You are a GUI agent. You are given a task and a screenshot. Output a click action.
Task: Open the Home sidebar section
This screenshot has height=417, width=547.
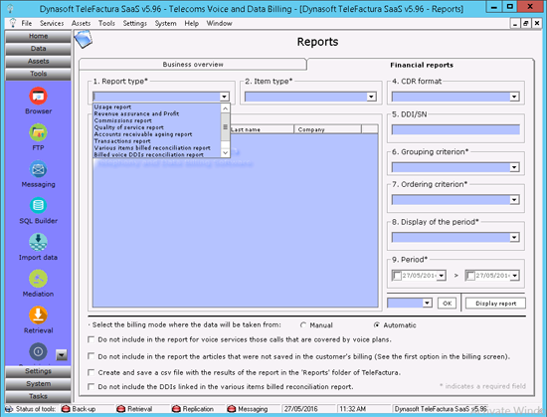pyautogui.click(x=38, y=36)
